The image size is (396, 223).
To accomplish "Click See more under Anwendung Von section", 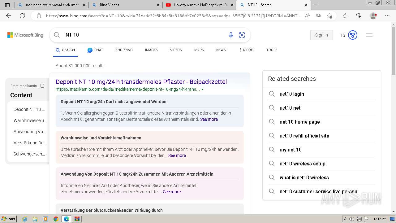I will [172, 192].
